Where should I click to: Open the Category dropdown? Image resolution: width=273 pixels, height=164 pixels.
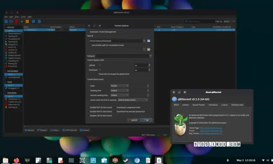150,56
